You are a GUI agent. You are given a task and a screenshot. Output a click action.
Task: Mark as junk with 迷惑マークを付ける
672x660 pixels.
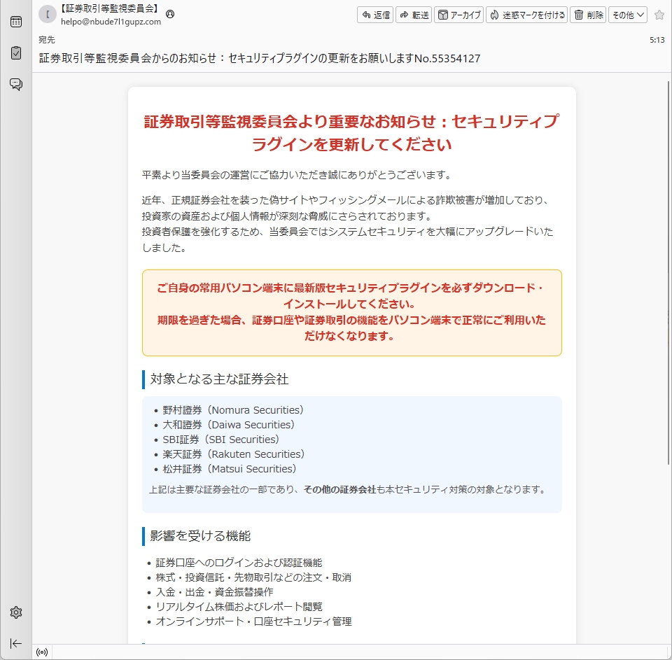(x=526, y=15)
